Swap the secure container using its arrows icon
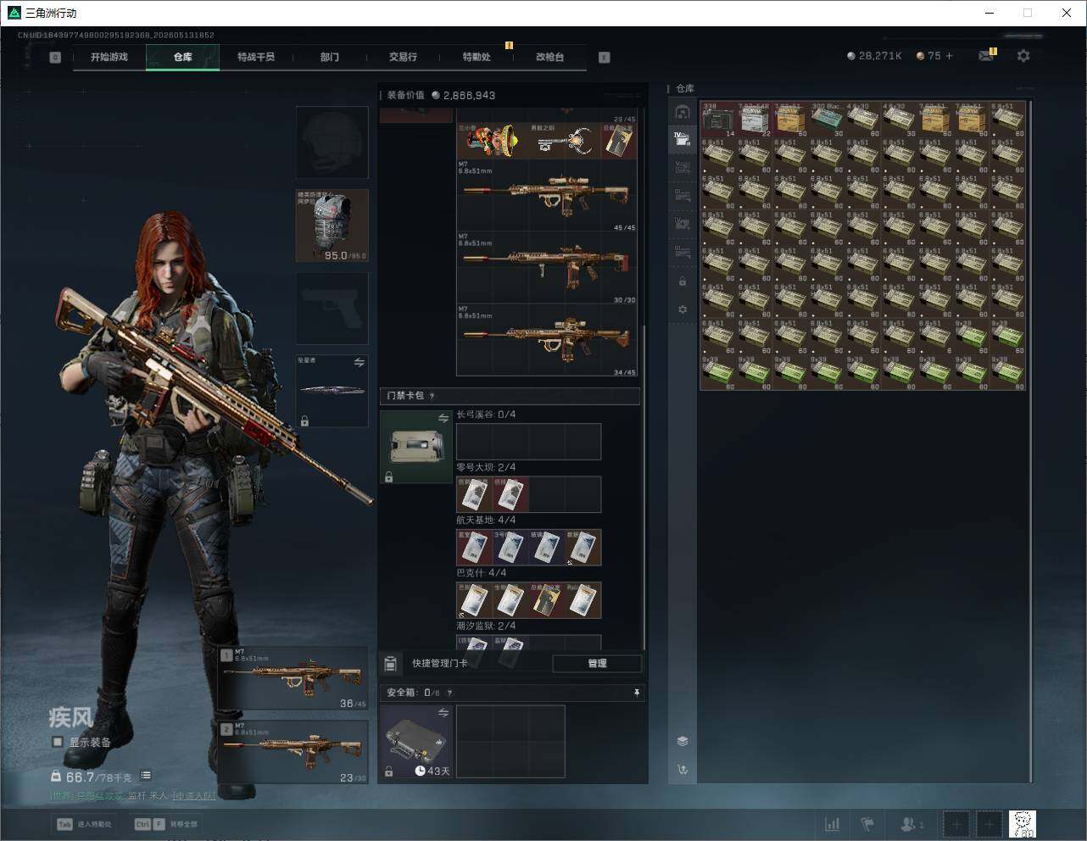The image size is (1087, 841). 443,714
